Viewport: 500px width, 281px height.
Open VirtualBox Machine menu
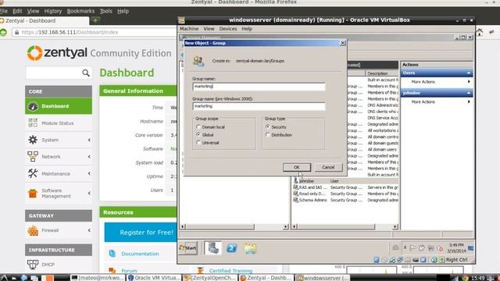click(x=189, y=29)
